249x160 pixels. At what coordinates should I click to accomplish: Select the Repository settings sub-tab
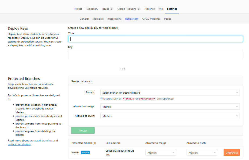point(132,19)
